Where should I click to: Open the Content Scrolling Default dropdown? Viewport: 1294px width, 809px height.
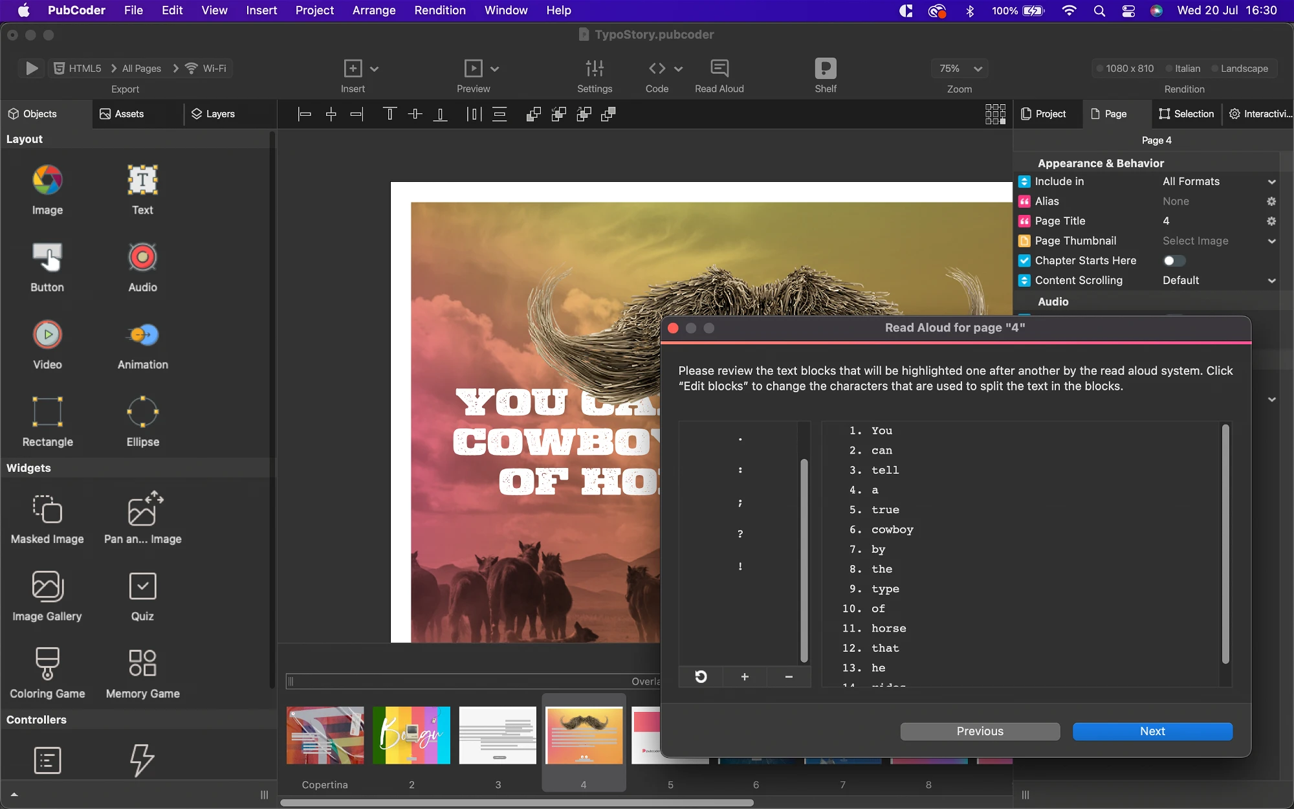point(1219,281)
